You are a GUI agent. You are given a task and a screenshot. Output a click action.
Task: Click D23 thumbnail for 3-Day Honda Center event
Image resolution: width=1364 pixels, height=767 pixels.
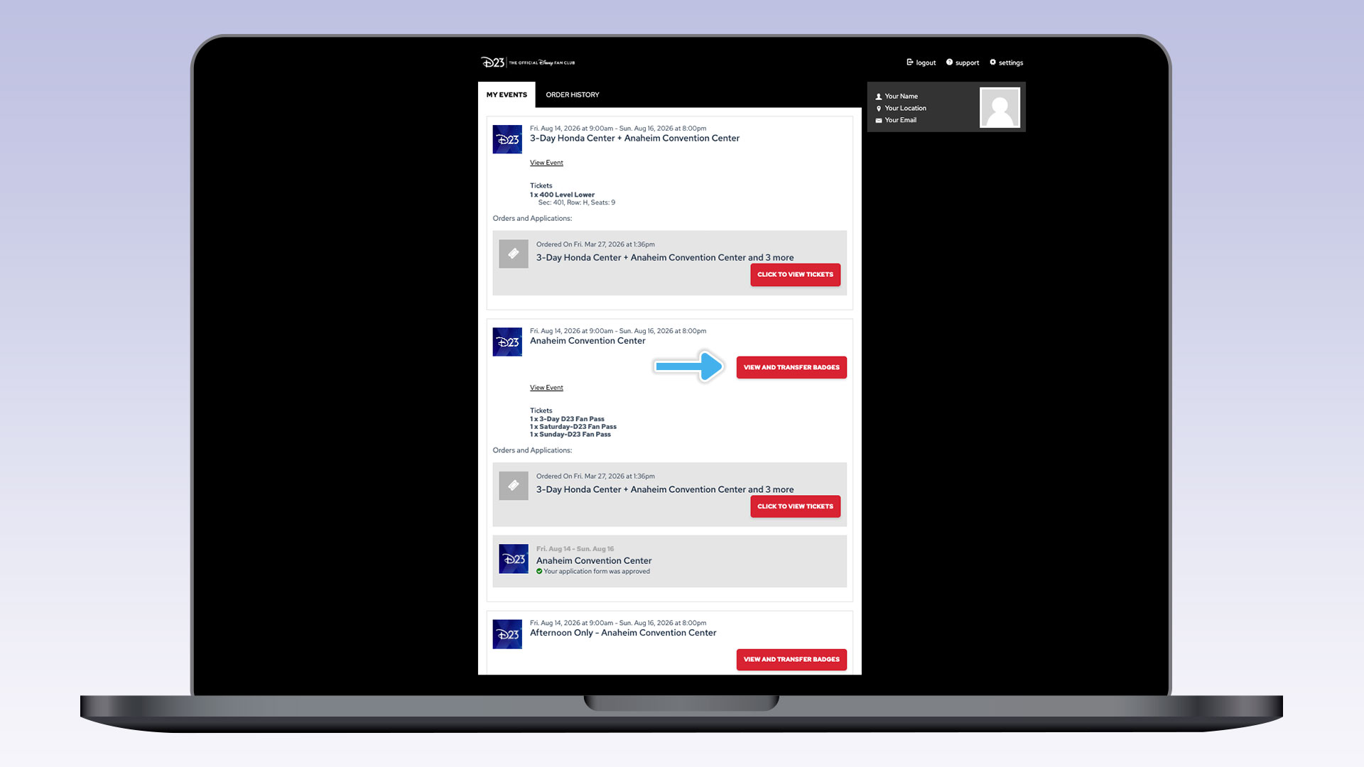click(507, 139)
